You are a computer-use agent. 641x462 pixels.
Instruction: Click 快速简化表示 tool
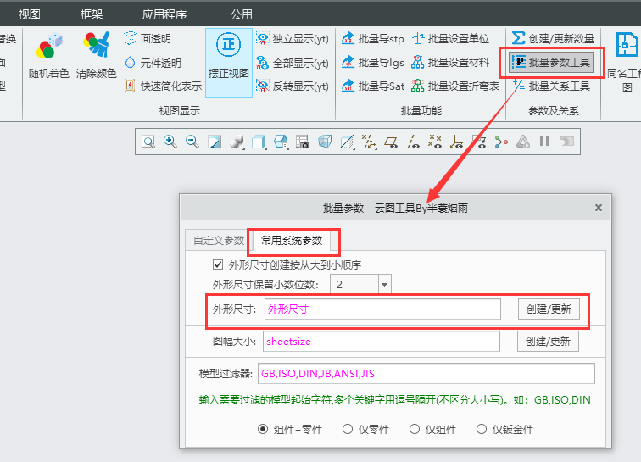click(x=163, y=86)
